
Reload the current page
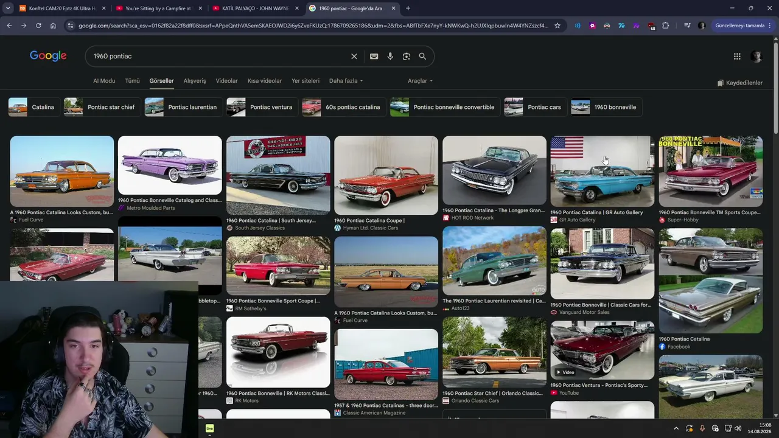[38, 26]
